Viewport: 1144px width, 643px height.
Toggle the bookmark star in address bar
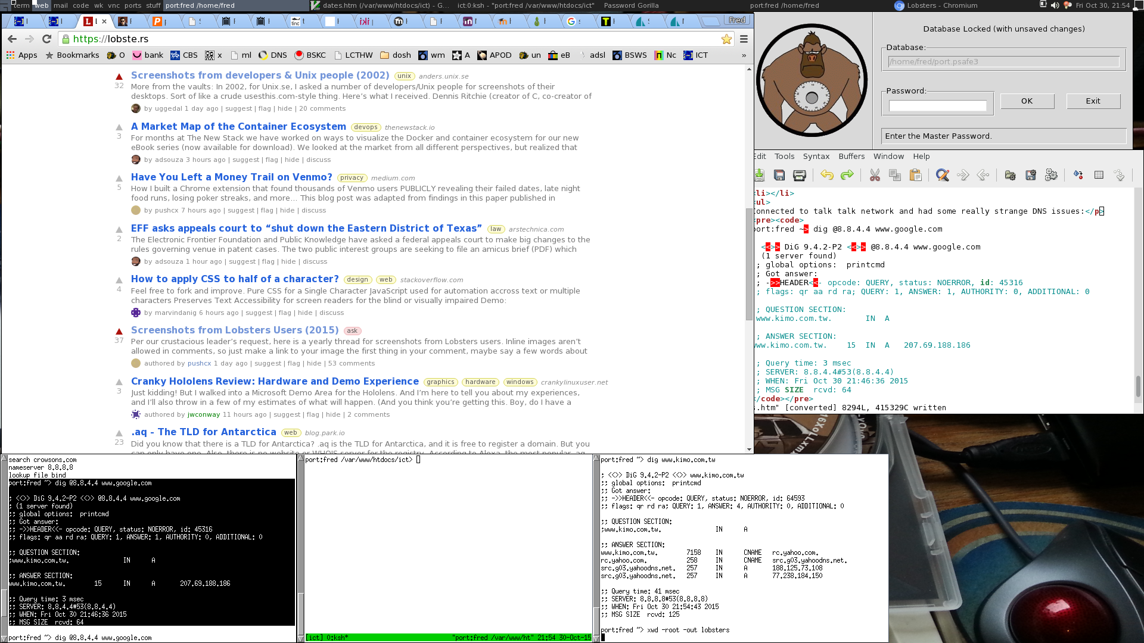(x=726, y=39)
